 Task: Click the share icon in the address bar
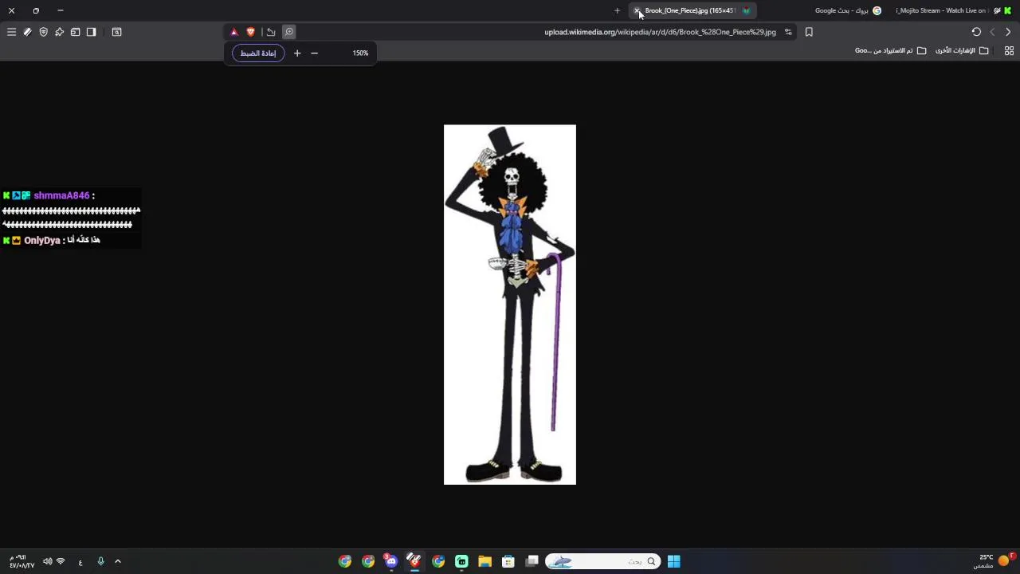(x=271, y=32)
